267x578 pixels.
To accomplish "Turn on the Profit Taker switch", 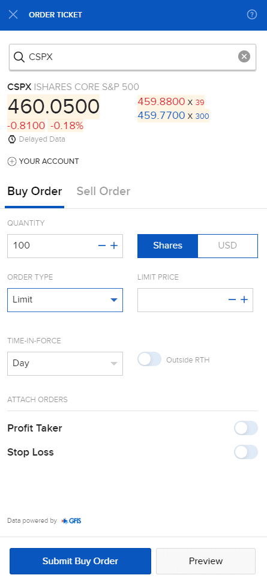I will point(246,429).
